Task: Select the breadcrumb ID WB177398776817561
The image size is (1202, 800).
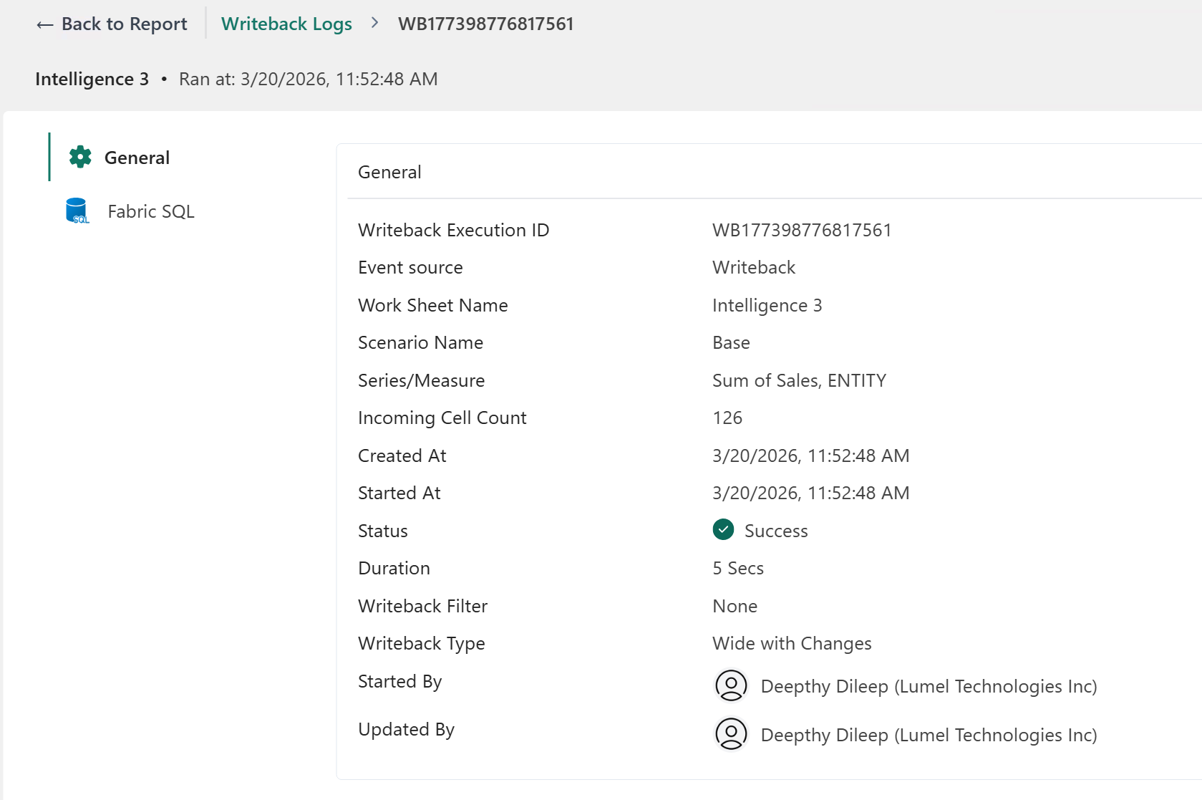Action: (486, 24)
